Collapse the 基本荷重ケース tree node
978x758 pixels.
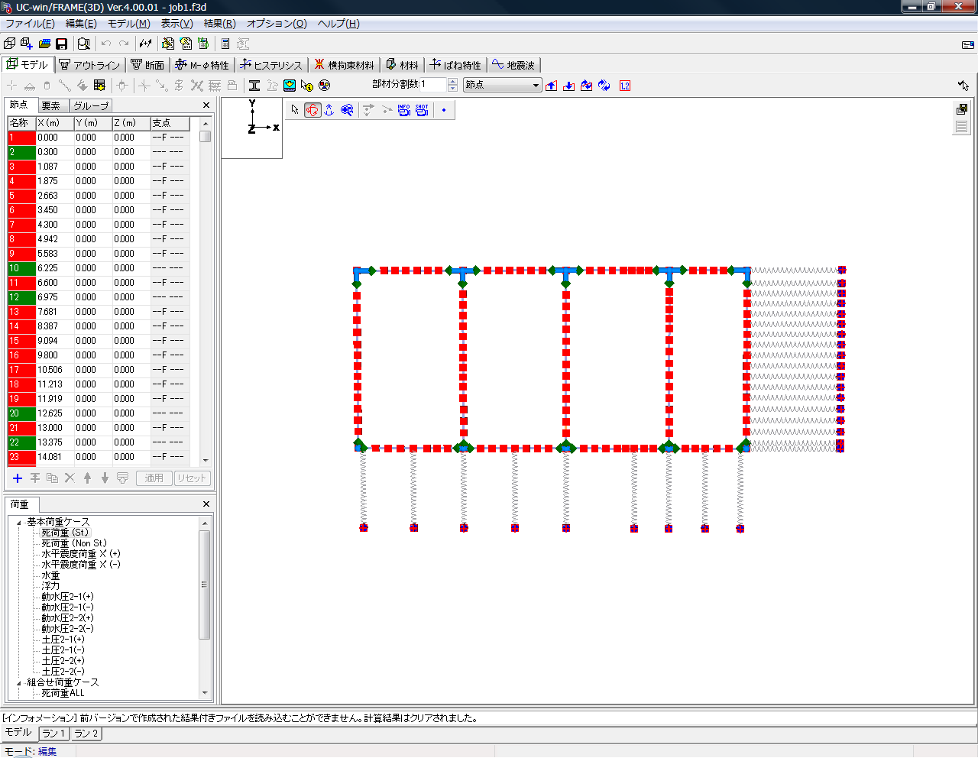pos(19,523)
